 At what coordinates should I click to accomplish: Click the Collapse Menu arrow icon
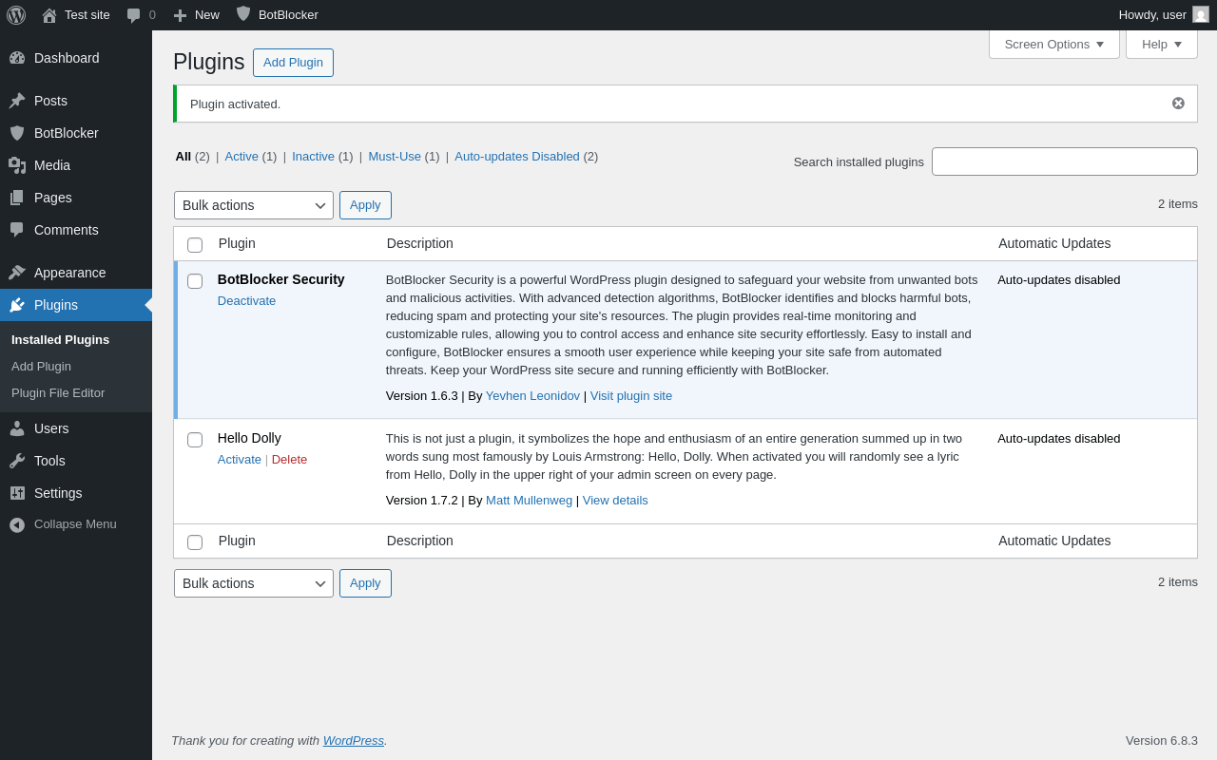pyautogui.click(x=17, y=524)
